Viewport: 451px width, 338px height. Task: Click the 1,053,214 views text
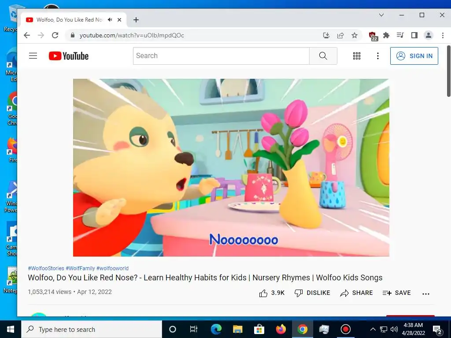[49, 292]
